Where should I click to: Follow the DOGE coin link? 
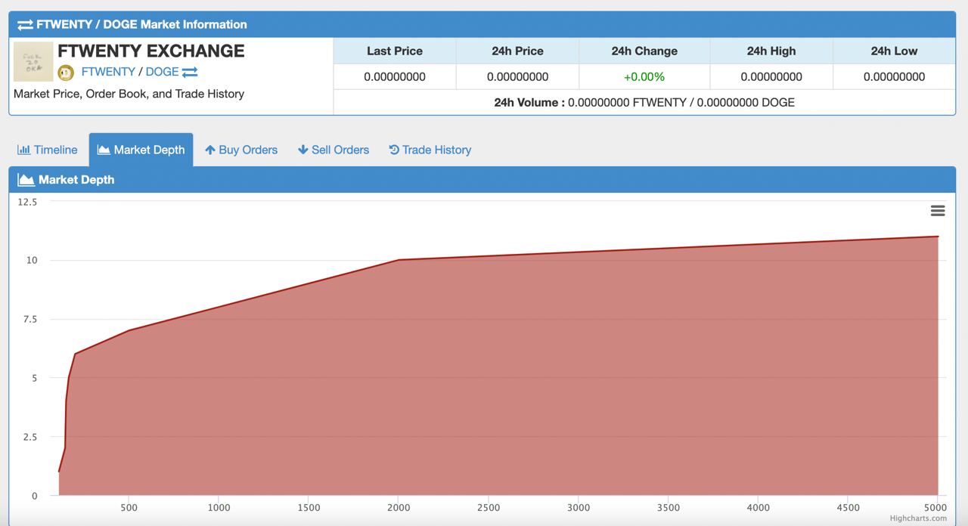[x=162, y=72]
